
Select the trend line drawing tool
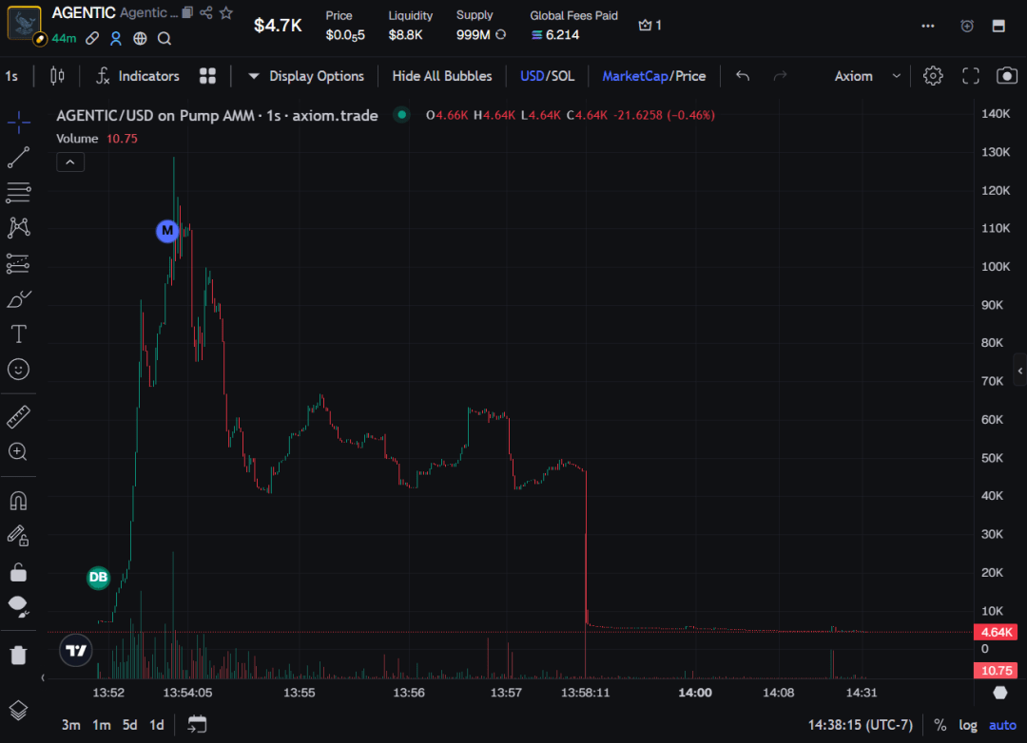18,157
